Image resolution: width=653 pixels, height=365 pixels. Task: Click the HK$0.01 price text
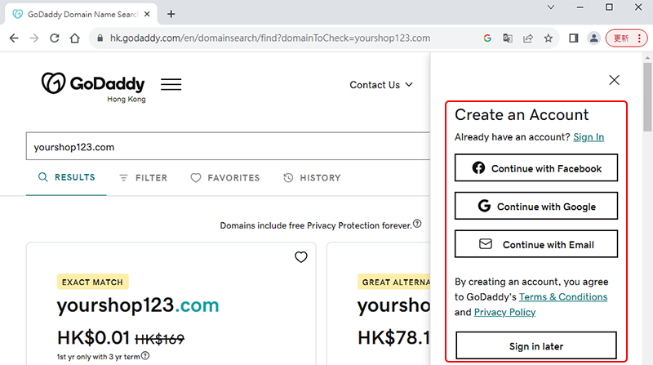pyautogui.click(x=93, y=338)
